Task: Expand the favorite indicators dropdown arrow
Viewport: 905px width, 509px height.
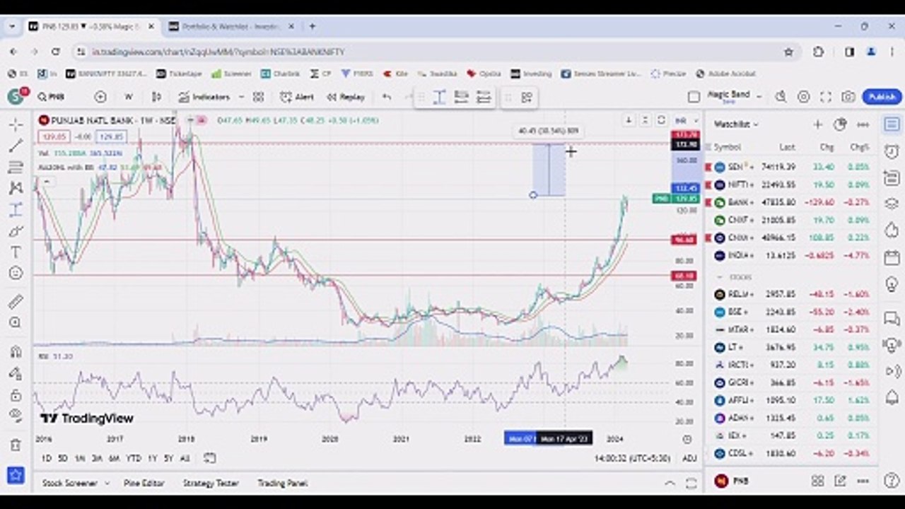Action: (x=241, y=97)
